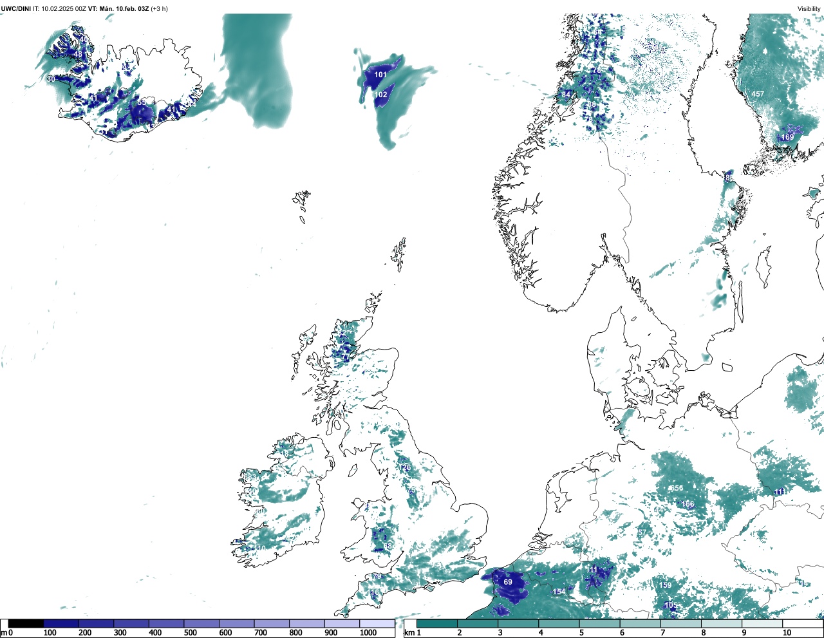
Task: Click the 'UWC/DINI' header label
Action: click(x=16, y=9)
